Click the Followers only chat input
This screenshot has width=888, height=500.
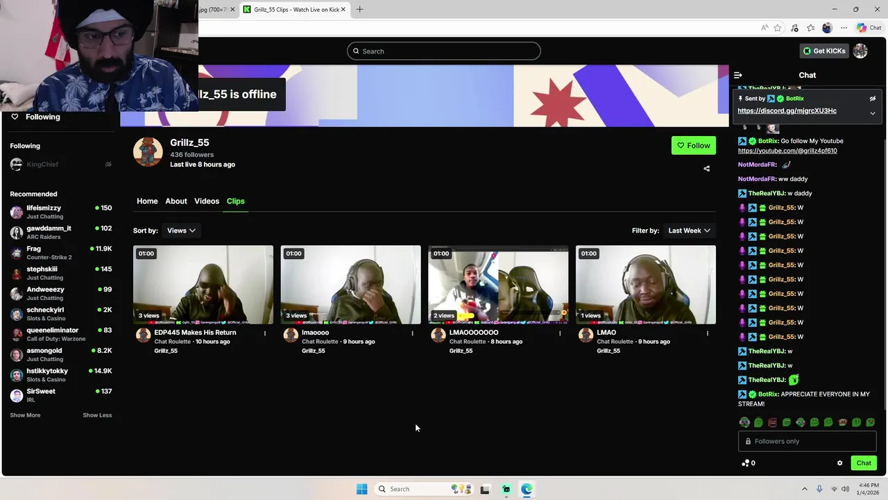pos(807,442)
